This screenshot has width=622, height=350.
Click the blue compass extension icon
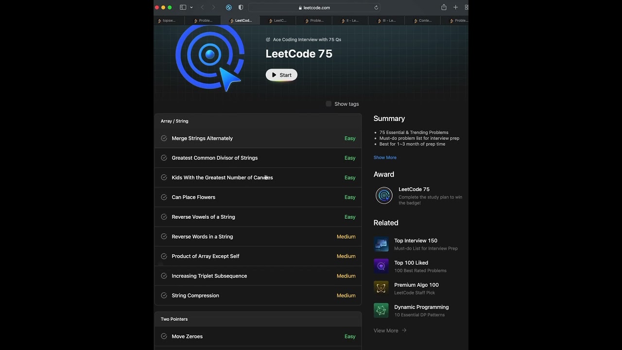pyautogui.click(x=229, y=7)
